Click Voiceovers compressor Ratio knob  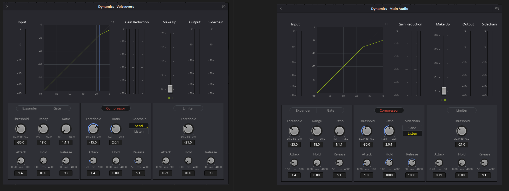[x=116, y=129]
